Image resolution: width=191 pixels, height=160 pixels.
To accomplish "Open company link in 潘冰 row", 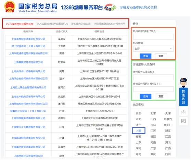I will [28, 78].
